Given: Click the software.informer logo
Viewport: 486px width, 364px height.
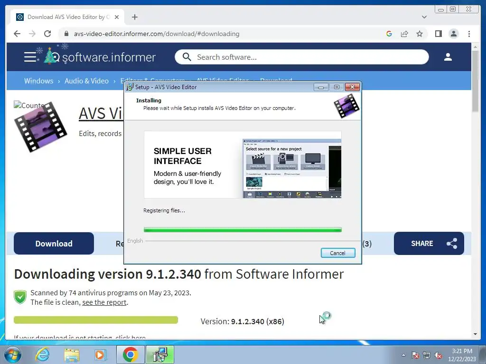Looking at the screenshot, I should click(x=99, y=56).
